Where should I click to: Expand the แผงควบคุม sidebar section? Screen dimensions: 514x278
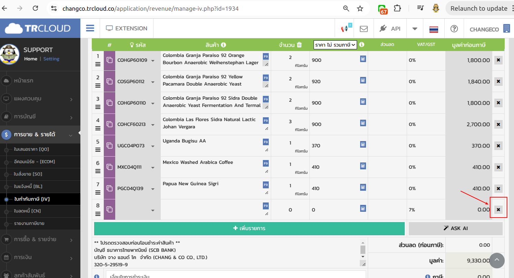click(40, 99)
